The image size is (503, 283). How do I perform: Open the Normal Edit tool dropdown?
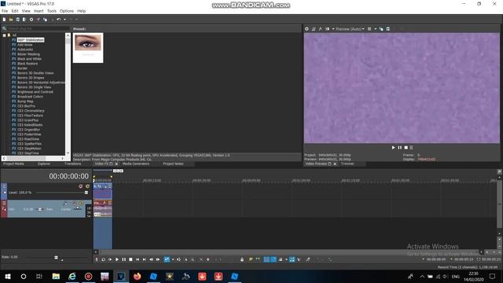point(173,259)
